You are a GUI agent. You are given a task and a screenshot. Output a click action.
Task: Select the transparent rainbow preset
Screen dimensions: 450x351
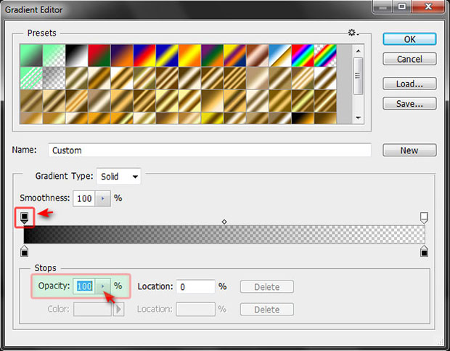[x=325, y=55]
